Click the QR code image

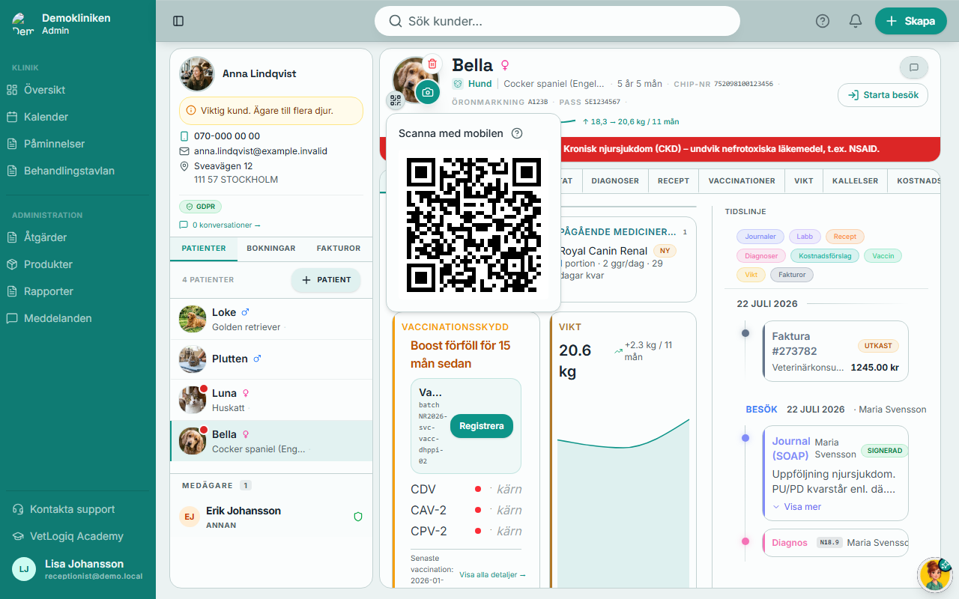(474, 225)
